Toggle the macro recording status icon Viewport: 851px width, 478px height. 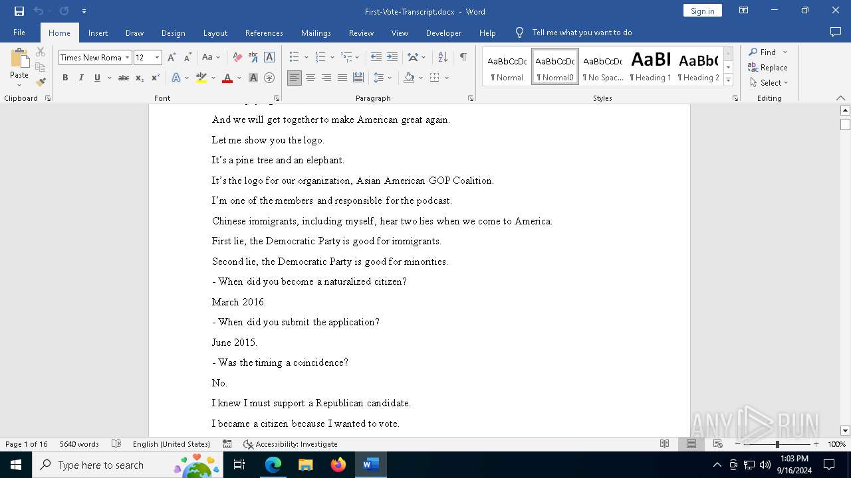(x=227, y=444)
